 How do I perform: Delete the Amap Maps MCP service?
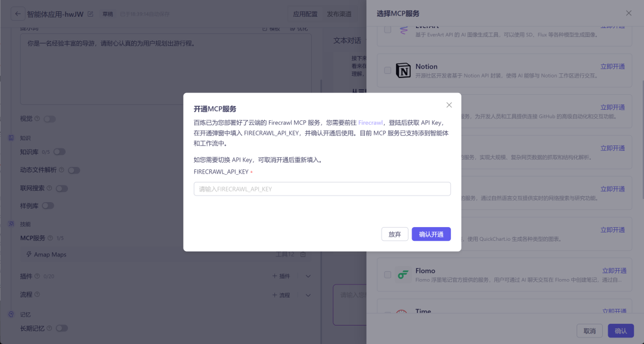[303, 255]
